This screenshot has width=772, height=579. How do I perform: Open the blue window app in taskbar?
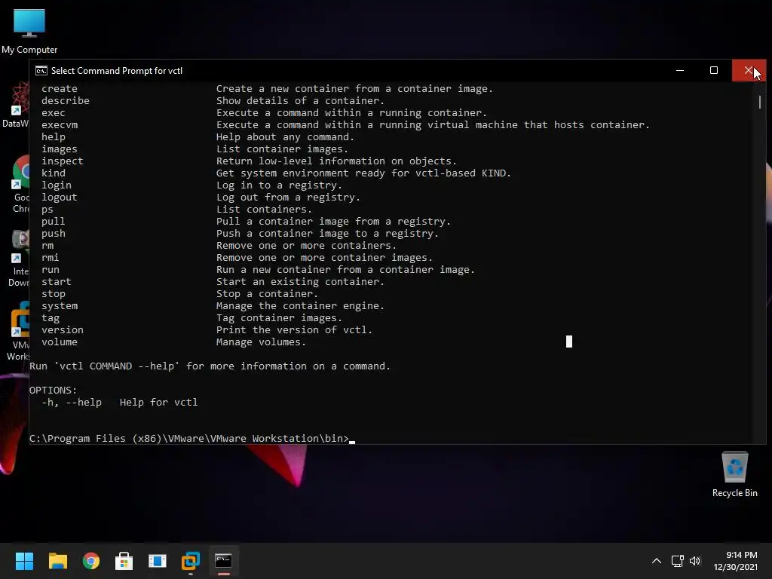[158, 561]
